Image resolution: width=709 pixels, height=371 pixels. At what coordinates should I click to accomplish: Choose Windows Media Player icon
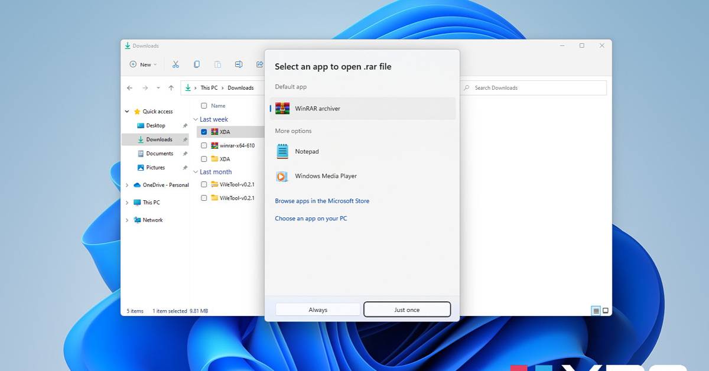(282, 176)
